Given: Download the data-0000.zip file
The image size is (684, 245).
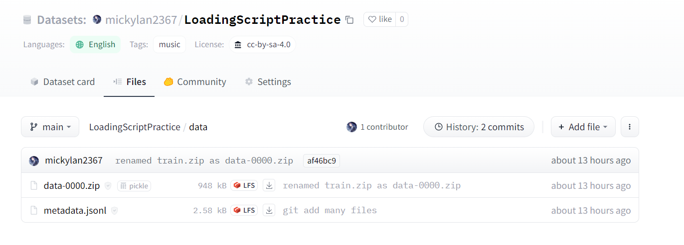Looking at the screenshot, I should (x=269, y=186).
